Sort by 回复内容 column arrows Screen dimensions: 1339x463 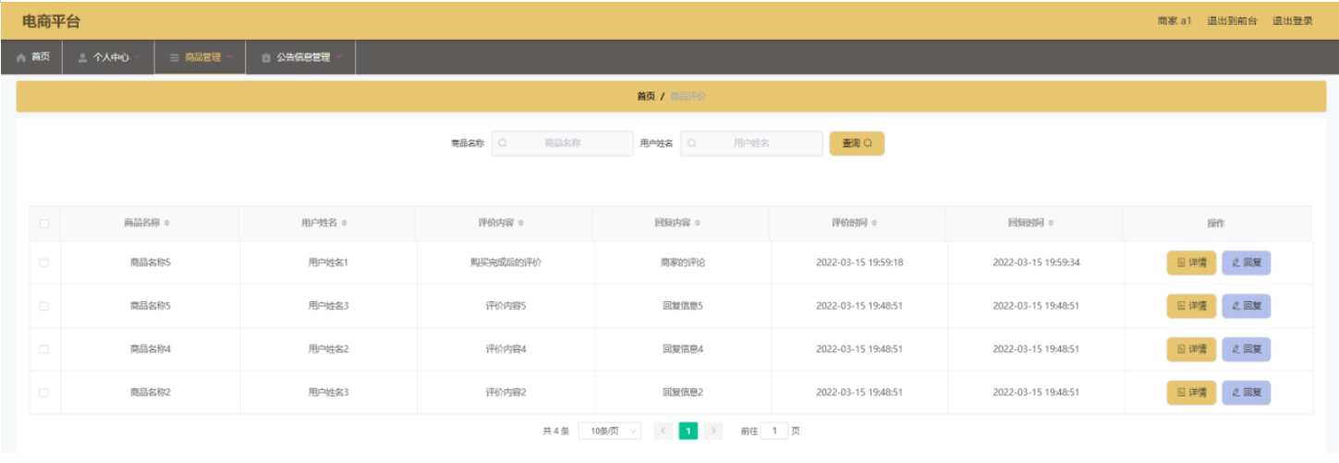(698, 224)
